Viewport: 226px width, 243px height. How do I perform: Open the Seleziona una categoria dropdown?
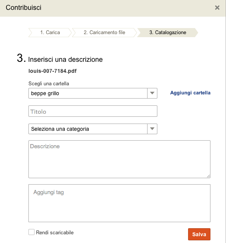pyautogui.click(x=93, y=129)
